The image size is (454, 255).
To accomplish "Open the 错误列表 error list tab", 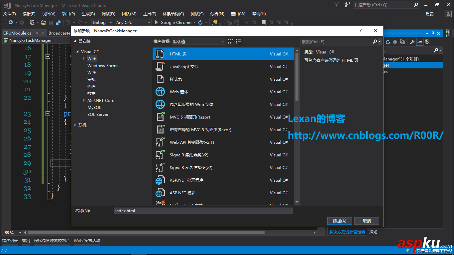I will coord(10,241).
